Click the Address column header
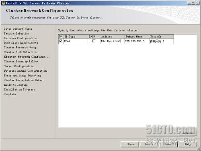Screen dimensions: 201x151 [112, 37]
